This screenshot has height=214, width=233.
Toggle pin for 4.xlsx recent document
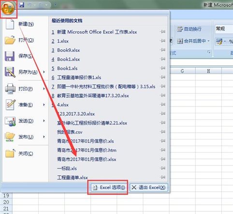point(163,105)
